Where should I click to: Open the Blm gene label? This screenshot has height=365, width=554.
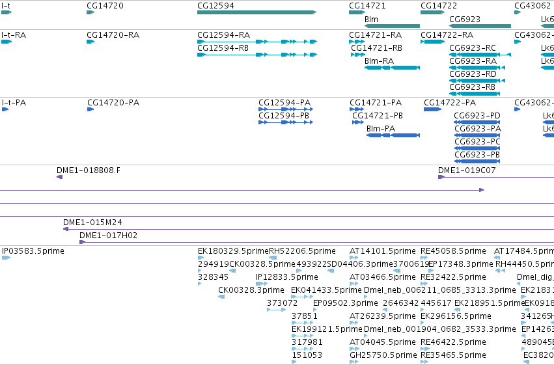click(x=371, y=19)
